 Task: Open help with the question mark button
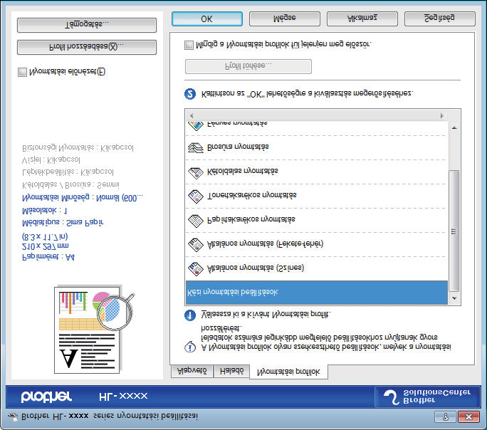pyautogui.click(x=445, y=416)
